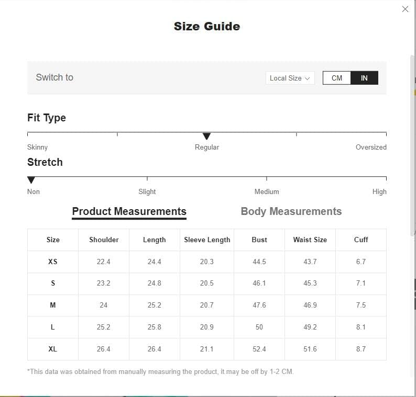Switch to Body Measurements tab
The height and width of the screenshot is (397, 416).
tap(291, 211)
